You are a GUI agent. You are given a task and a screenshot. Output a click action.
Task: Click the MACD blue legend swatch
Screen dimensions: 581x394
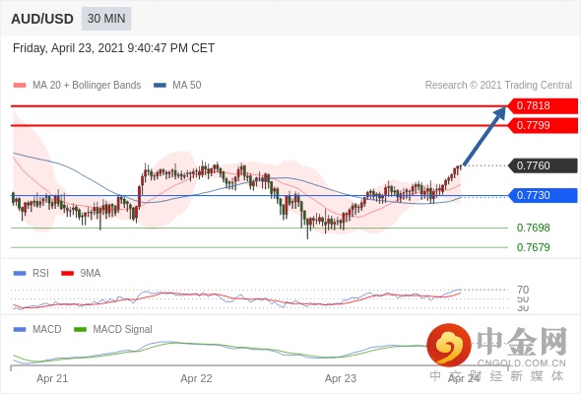tap(20, 330)
